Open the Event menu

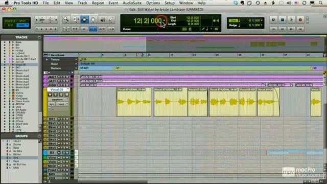tap(113, 3)
